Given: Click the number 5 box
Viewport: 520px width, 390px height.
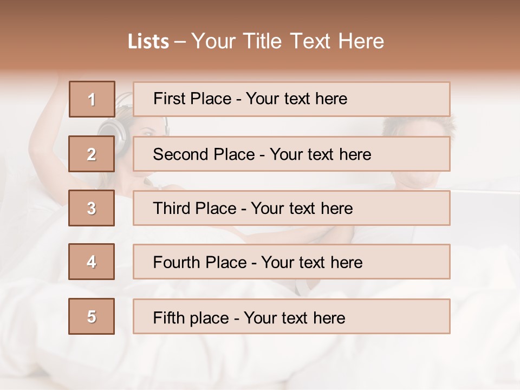Looking at the screenshot, I should pyautogui.click(x=92, y=316).
